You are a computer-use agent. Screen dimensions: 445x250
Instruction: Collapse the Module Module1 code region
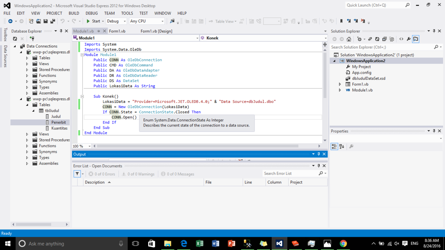click(82, 55)
